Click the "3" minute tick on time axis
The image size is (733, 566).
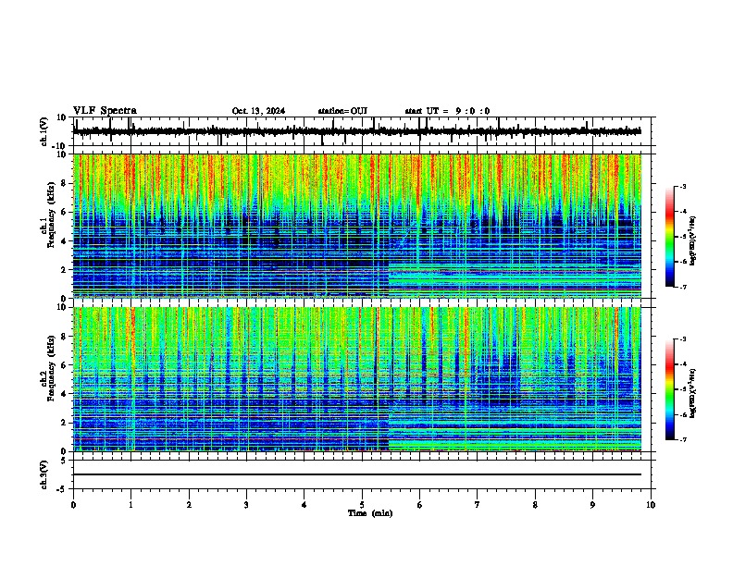pos(247,505)
